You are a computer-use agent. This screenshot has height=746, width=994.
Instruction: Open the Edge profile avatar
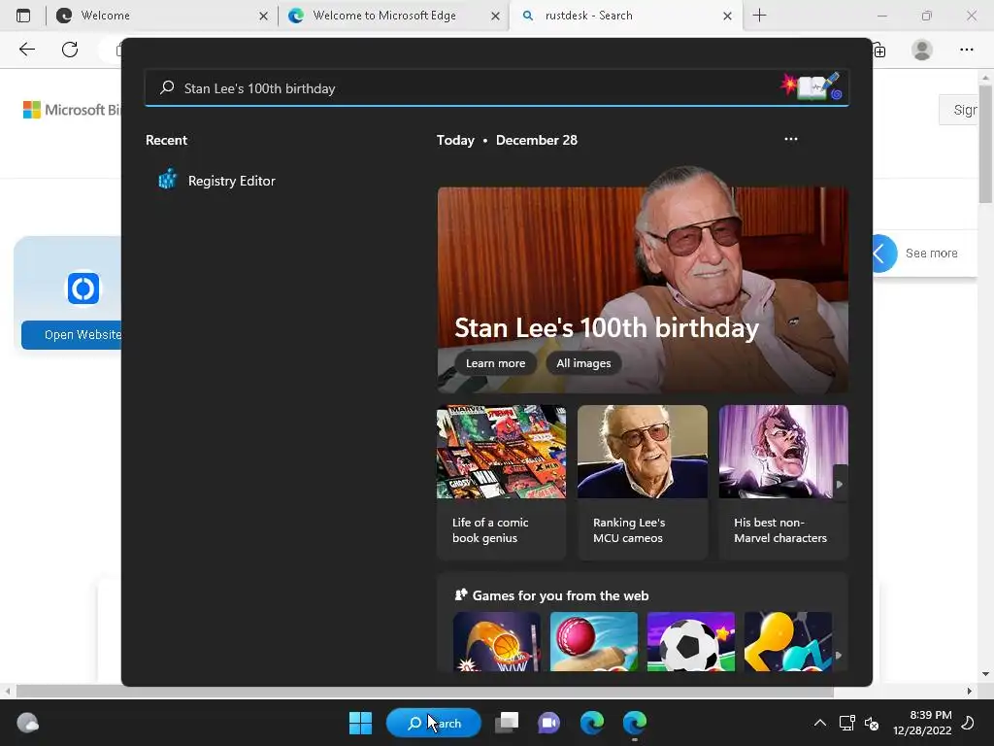point(922,50)
